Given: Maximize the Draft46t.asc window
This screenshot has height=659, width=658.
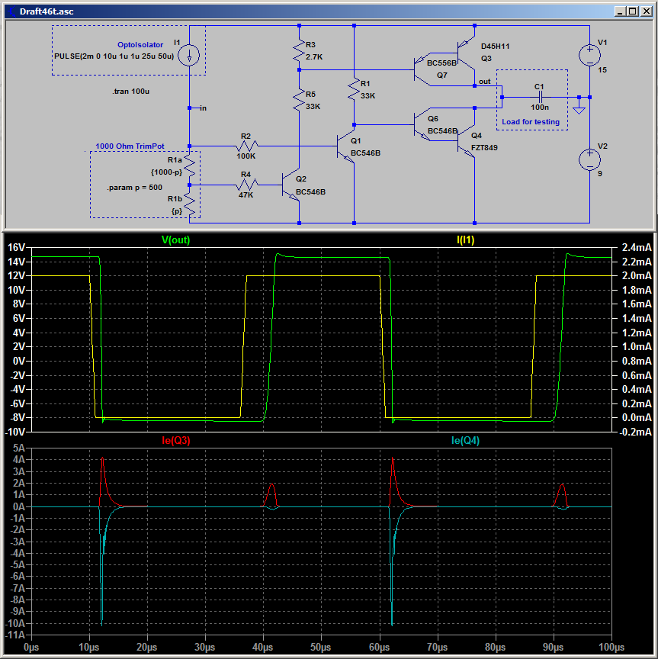Looking at the screenshot, I should click(632, 11).
